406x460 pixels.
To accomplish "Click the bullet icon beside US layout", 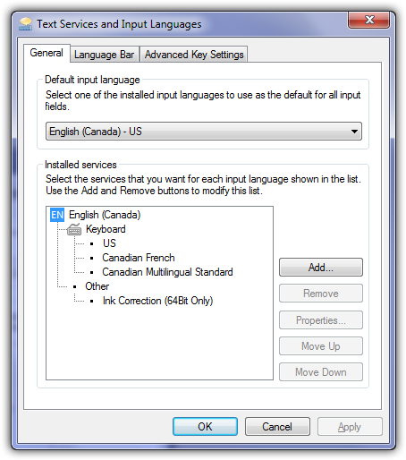I will [92, 243].
